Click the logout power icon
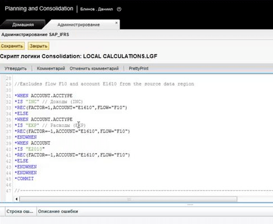 119,9
